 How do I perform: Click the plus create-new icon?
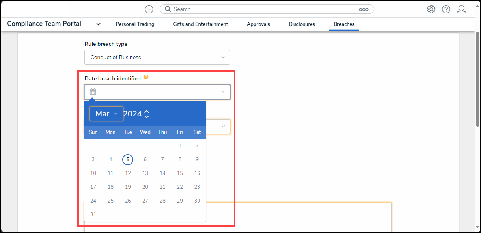(149, 9)
